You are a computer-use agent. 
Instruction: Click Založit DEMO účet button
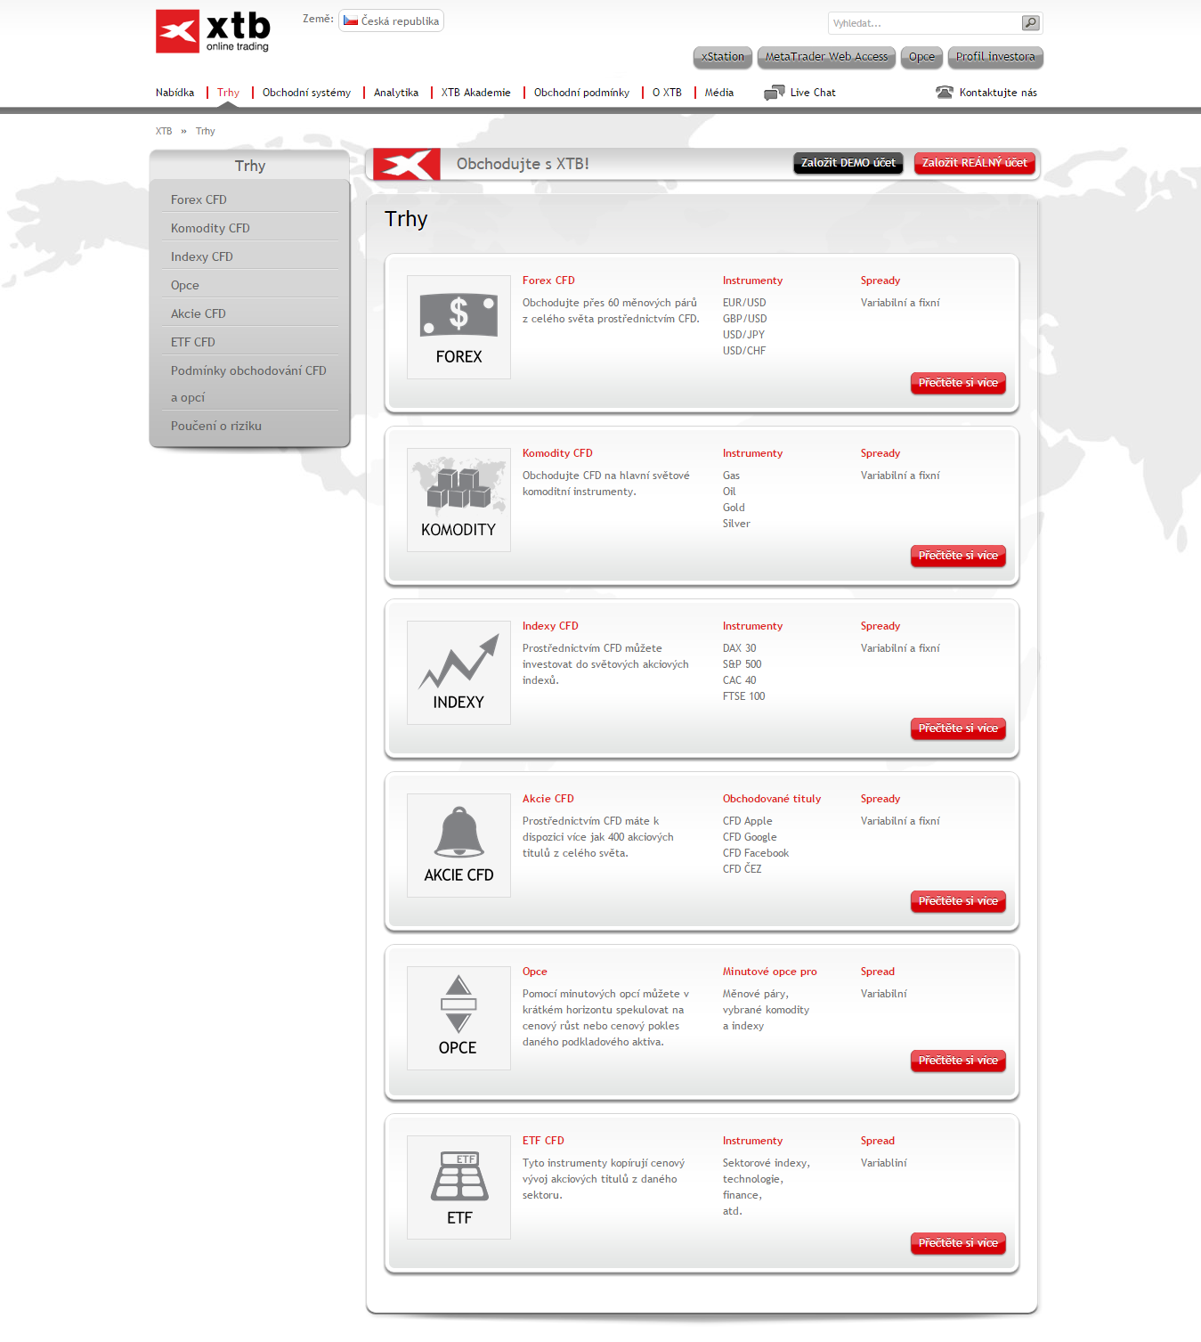click(848, 163)
